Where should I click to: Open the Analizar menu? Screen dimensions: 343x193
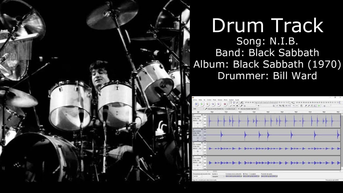point(231,100)
